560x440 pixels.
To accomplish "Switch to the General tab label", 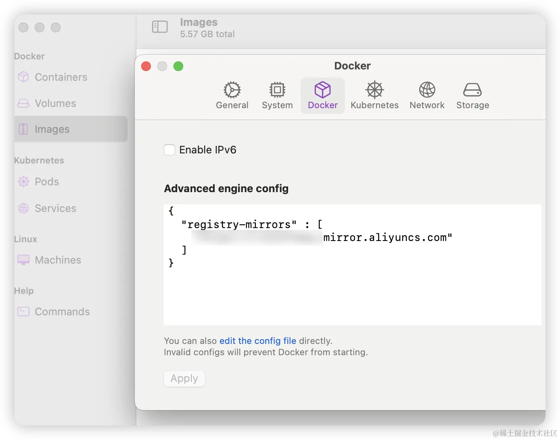I will pos(232,105).
